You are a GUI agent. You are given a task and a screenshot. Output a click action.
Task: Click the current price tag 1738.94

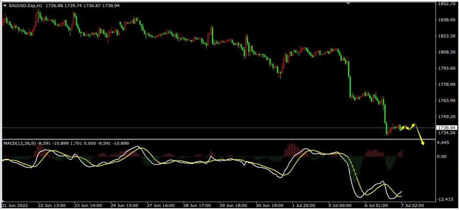(446, 128)
